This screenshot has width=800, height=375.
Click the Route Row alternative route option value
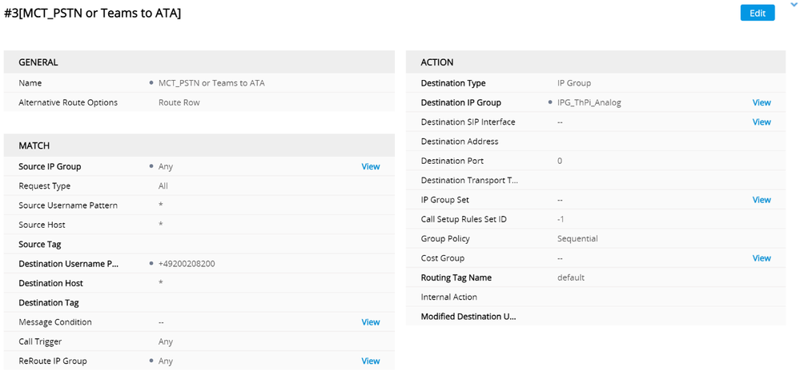point(179,102)
